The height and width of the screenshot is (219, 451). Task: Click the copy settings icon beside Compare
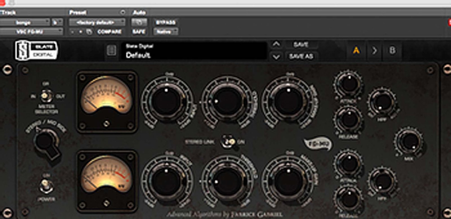point(89,32)
